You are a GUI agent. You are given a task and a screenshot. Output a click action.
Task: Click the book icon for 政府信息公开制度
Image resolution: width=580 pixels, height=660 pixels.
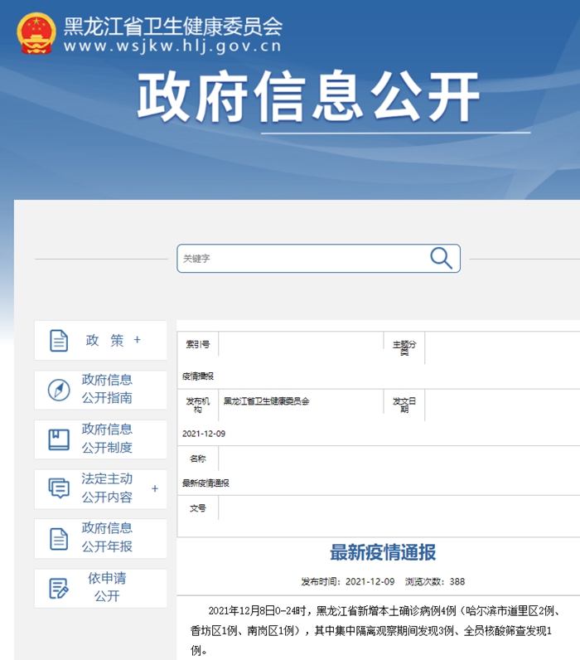pos(59,439)
